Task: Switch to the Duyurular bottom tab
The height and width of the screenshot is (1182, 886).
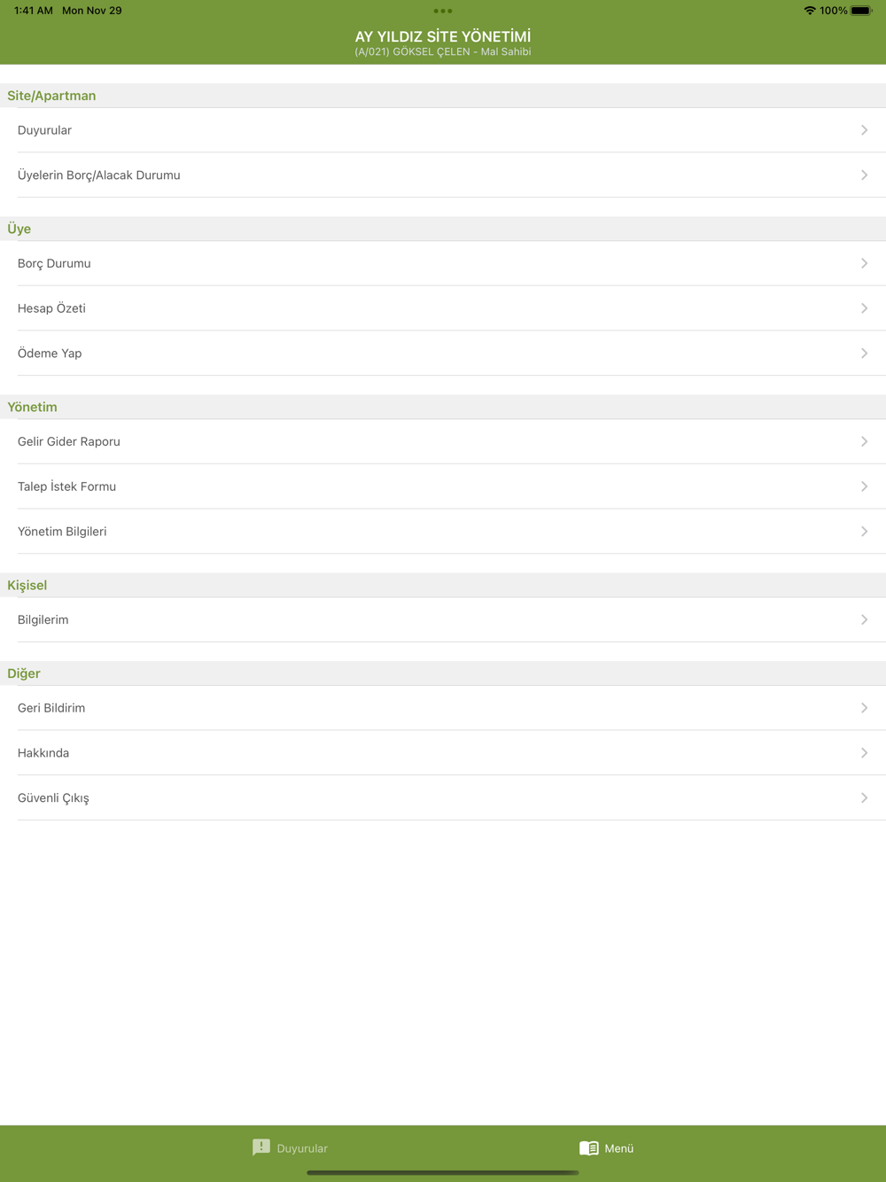Action: 290,1148
